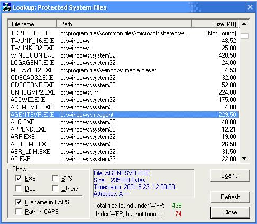Select the ASR_FMT.EXE row
Image resolution: width=257 pixels, height=224 pixels.
(x=124, y=144)
